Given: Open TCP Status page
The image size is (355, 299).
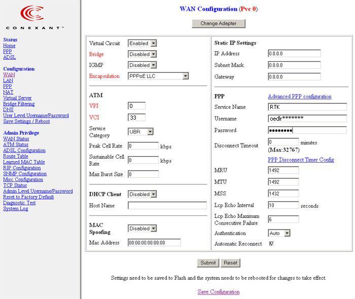Looking at the screenshot, I should pyautogui.click(x=15, y=185).
